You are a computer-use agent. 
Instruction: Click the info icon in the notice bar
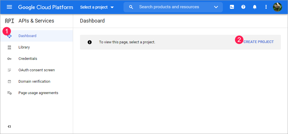pos(90,42)
